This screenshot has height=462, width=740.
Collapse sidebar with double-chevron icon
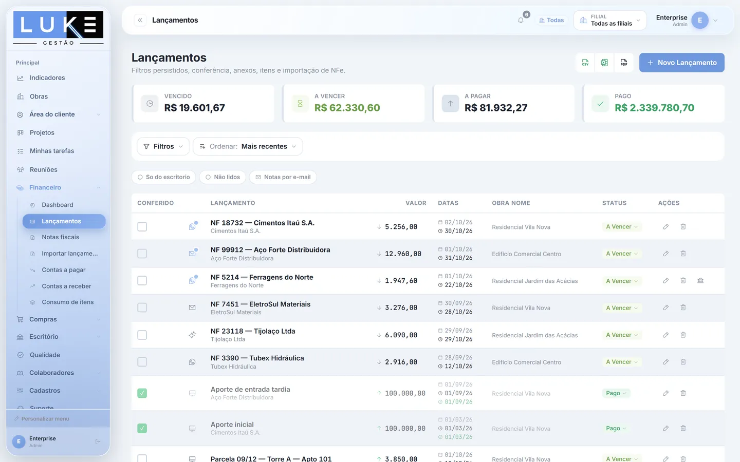[140, 20]
